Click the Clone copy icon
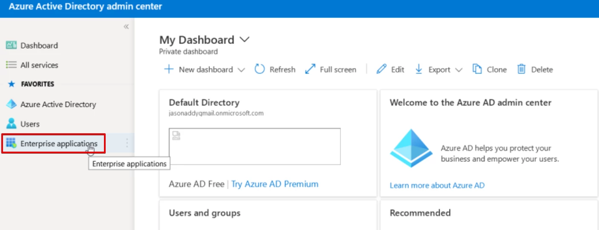 tap(477, 69)
